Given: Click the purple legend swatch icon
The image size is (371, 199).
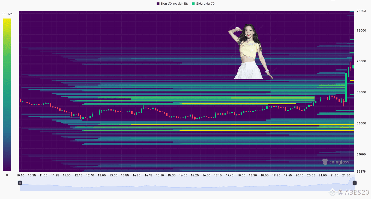Looking at the screenshot, I should pyautogui.click(x=158, y=4).
